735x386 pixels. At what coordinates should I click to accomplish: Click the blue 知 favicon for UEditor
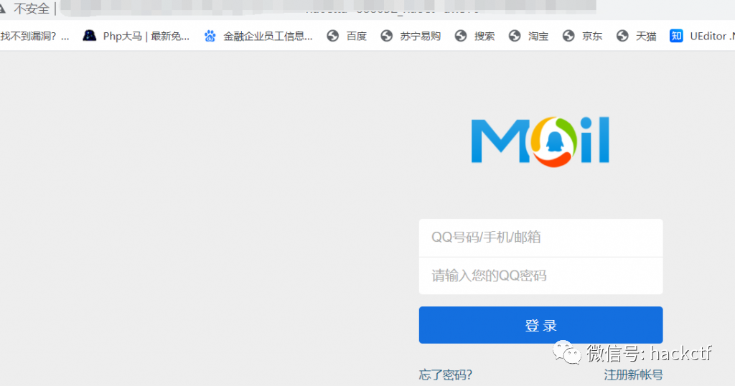(x=676, y=36)
